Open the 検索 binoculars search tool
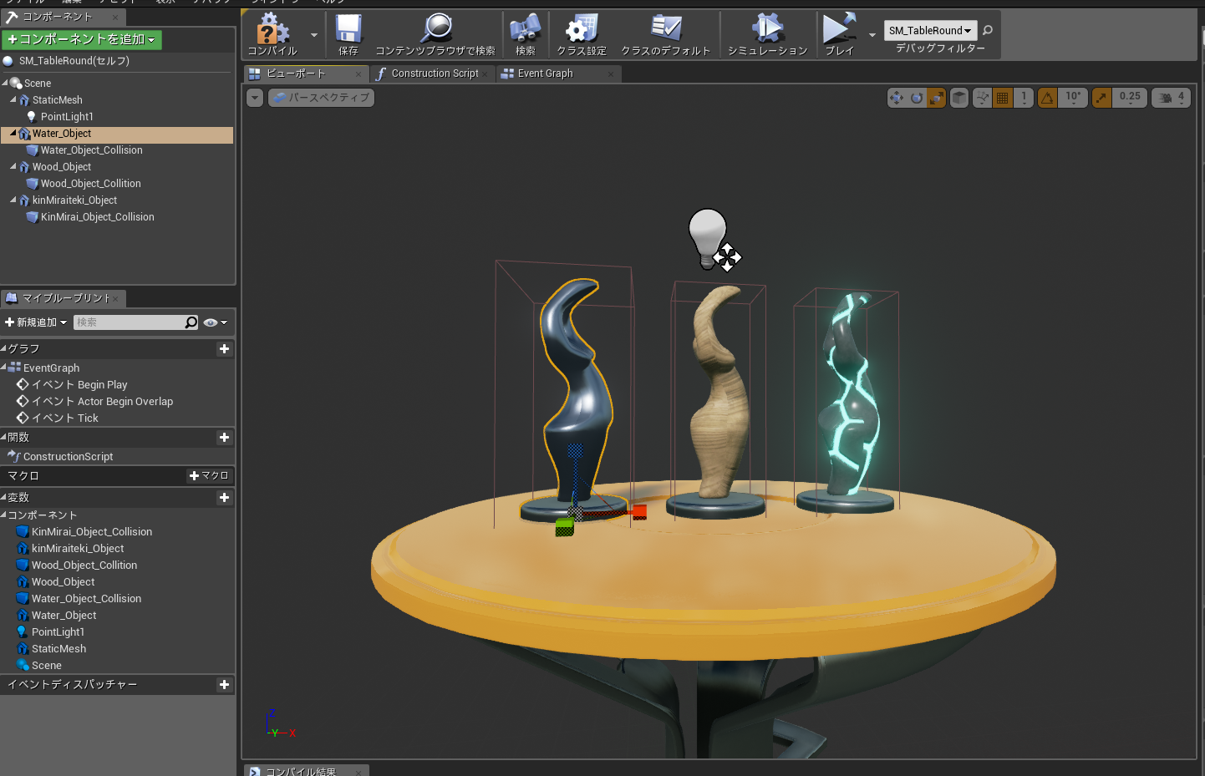 coord(526,29)
